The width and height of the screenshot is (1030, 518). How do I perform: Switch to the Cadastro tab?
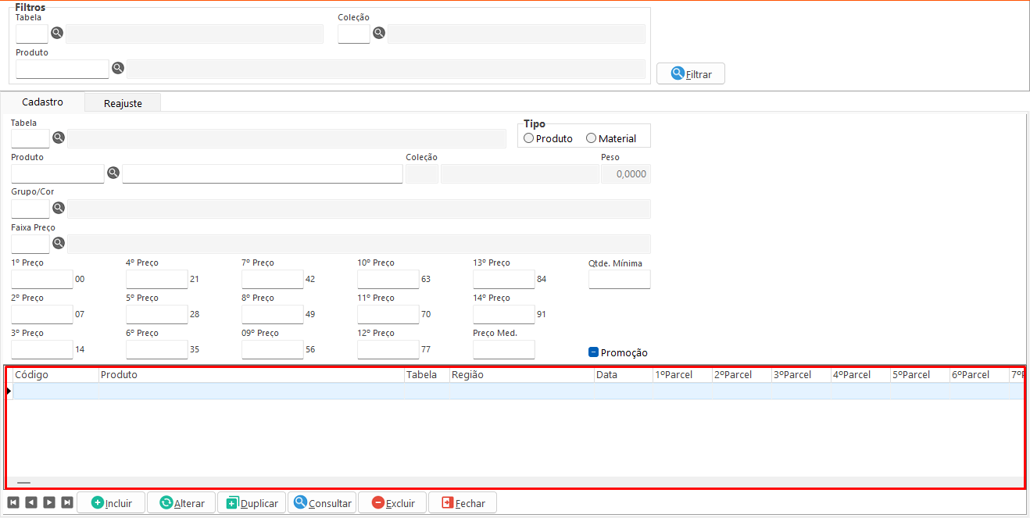(x=42, y=102)
